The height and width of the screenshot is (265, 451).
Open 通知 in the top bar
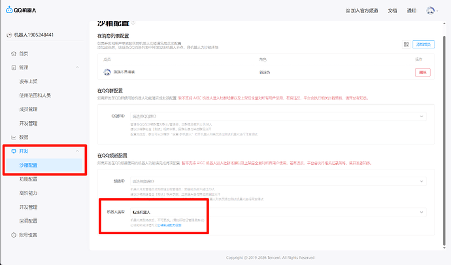coord(412,10)
